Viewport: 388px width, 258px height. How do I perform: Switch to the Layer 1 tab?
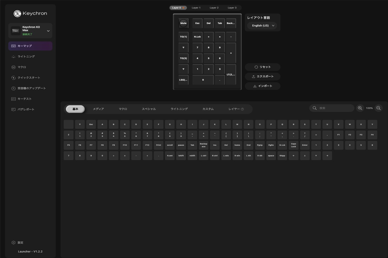pyautogui.click(x=196, y=7)
